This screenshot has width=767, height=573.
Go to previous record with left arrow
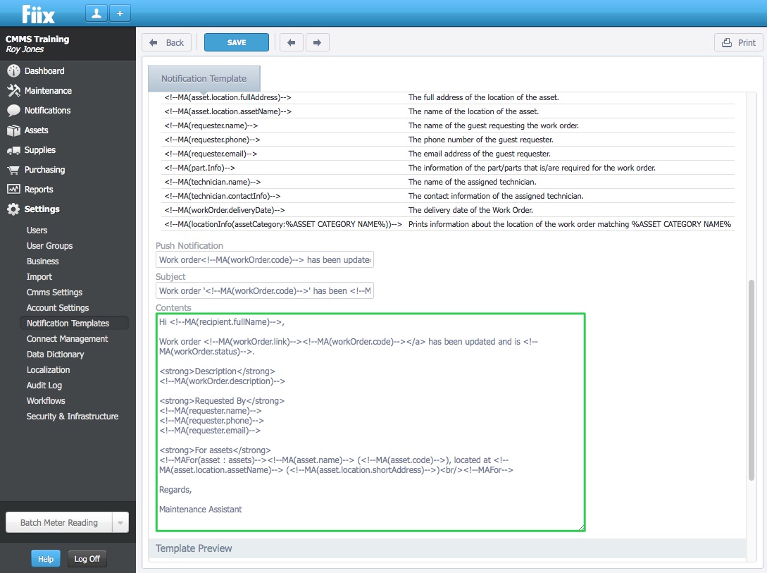click(292, 42)
